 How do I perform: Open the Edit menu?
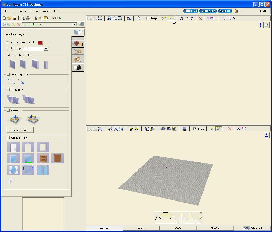pos(13,11)
